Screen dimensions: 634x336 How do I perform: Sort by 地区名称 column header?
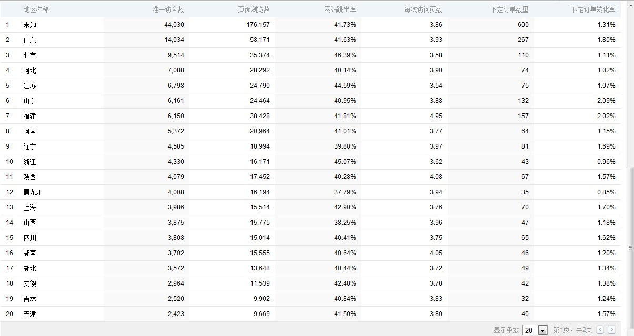[x=36, y=9]
